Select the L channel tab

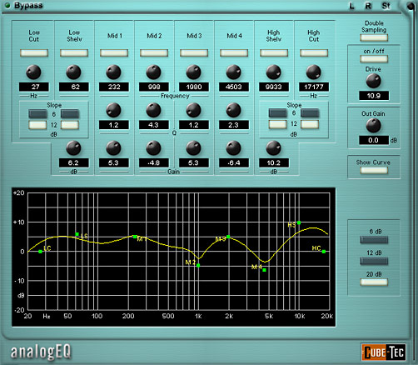[351, 6]
